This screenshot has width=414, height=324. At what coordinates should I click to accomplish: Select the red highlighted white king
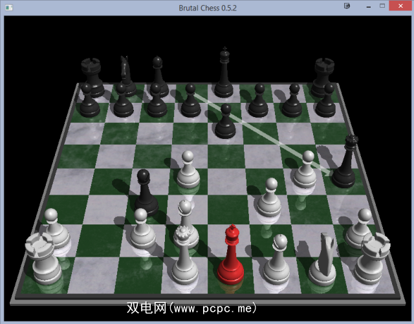click(x=230, y=256)
